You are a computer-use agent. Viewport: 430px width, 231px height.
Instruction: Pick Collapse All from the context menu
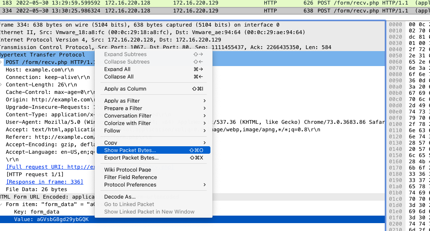point(119,76)
